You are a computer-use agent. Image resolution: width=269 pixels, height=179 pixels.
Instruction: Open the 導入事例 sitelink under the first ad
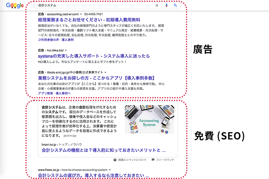(x=68, y=40)
